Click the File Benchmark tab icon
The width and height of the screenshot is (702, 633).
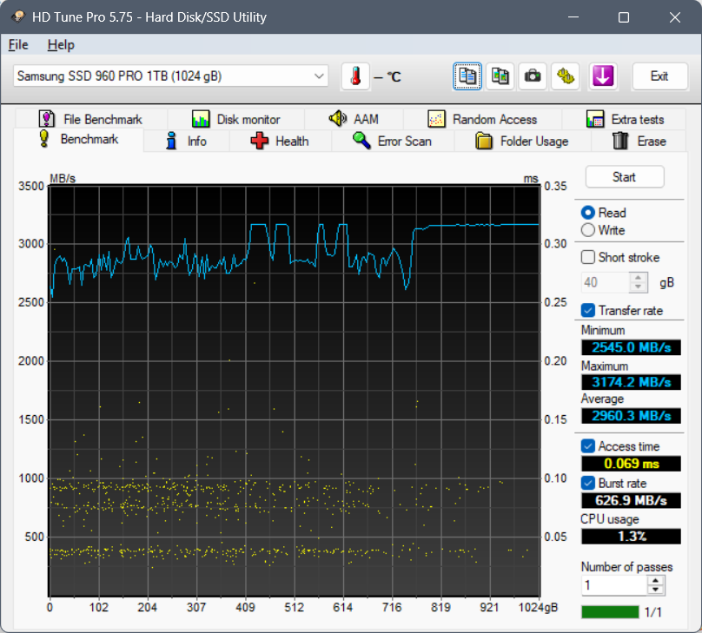coord(47,119)
